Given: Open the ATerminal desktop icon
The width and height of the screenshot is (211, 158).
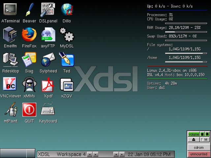Looking at the screenshot, I should (10, 9).
